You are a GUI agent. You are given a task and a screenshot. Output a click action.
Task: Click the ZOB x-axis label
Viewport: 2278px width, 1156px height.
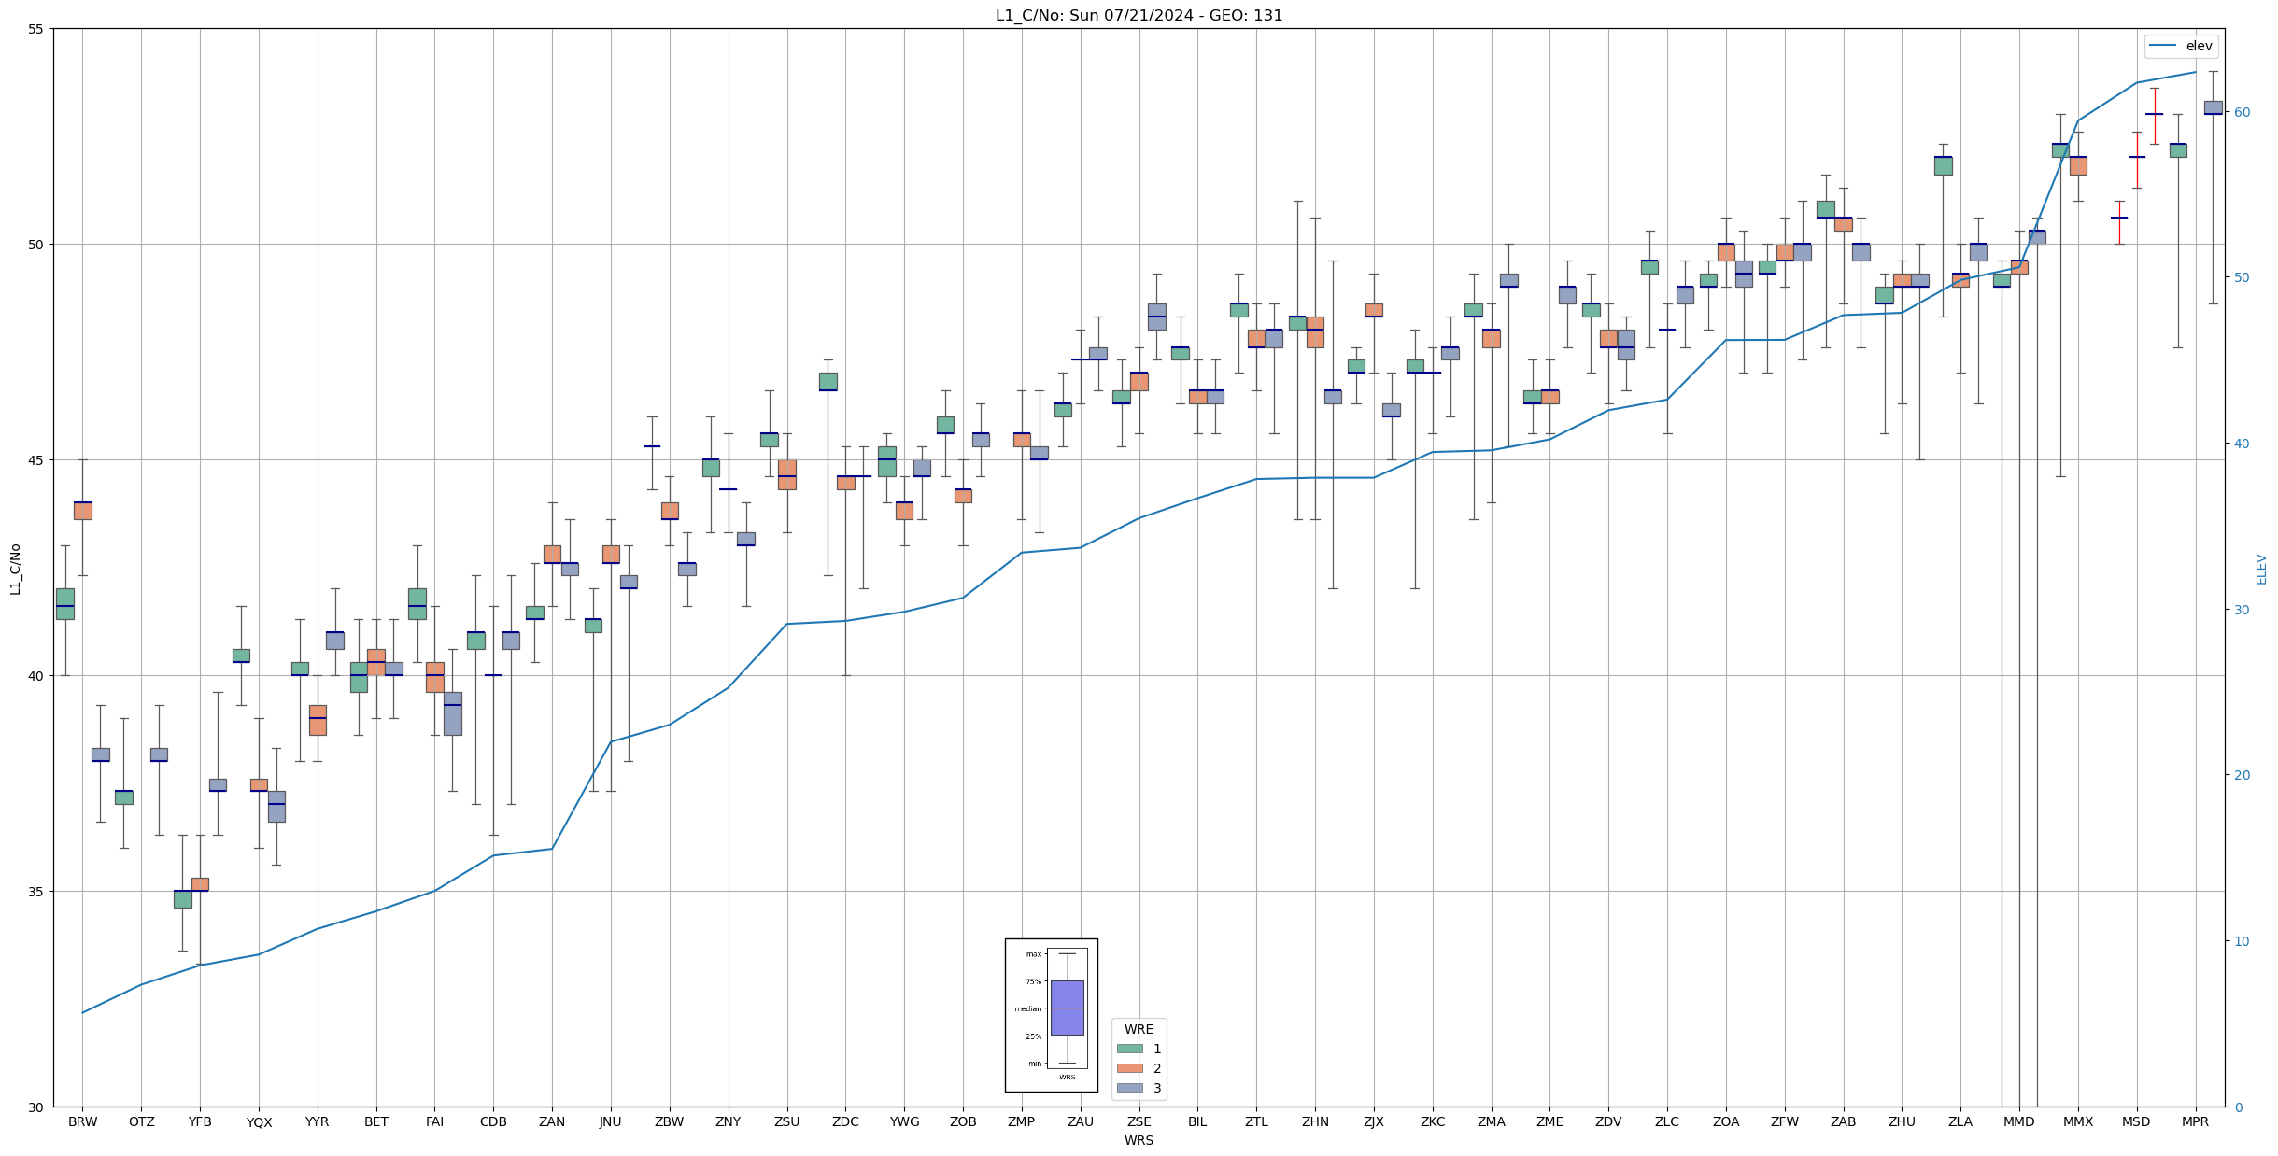963,1121
